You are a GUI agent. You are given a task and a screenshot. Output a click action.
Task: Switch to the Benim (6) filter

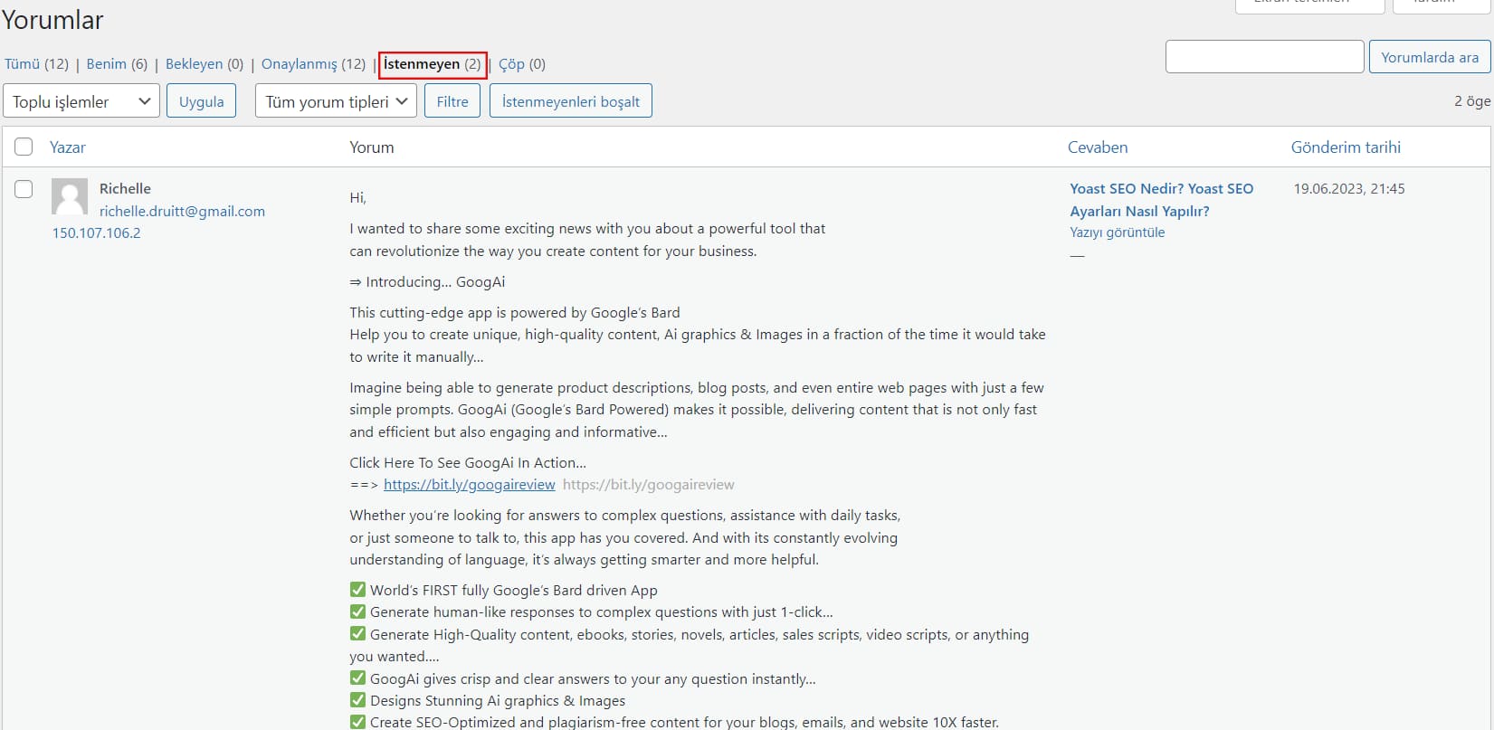(117, 63)
